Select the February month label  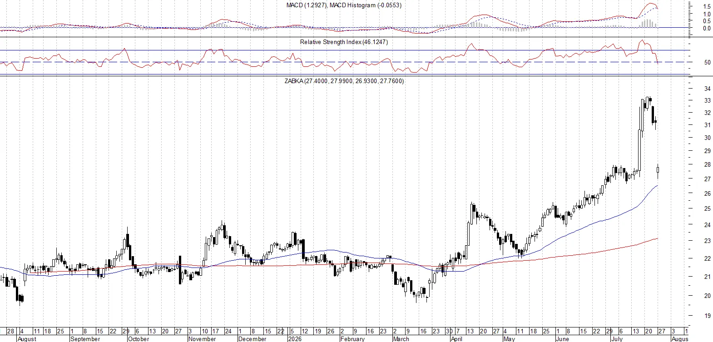click(x=353, y=339)
